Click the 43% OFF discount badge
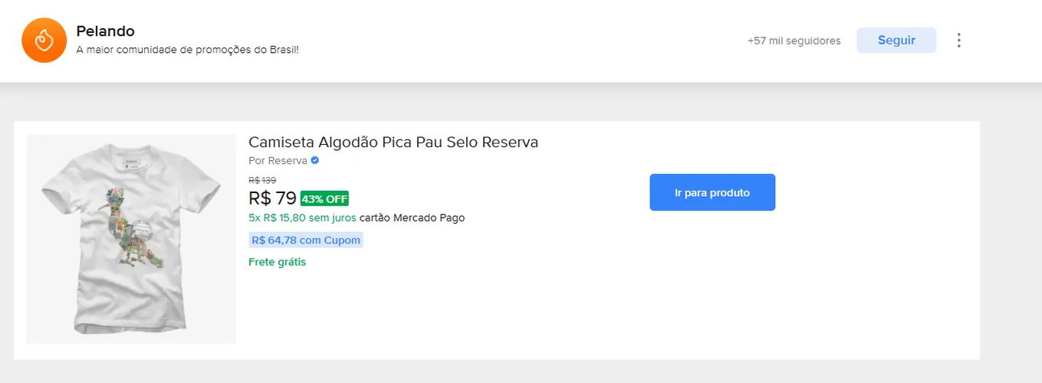The image size is (1042, 383). pyautogui.click(x=325, y=199)
